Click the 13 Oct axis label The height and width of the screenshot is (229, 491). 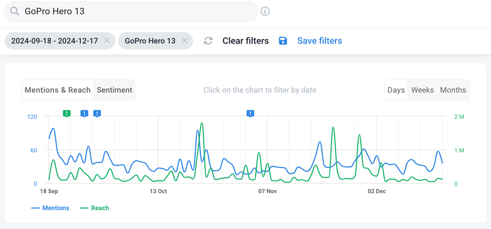tap(158, 191)
